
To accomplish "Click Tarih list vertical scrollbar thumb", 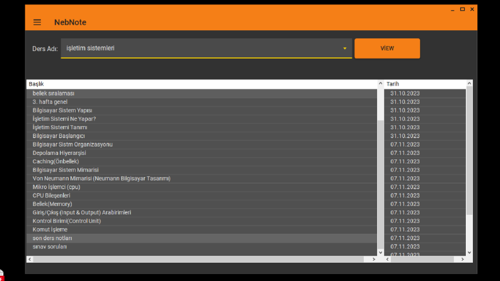I will point(469,151).
